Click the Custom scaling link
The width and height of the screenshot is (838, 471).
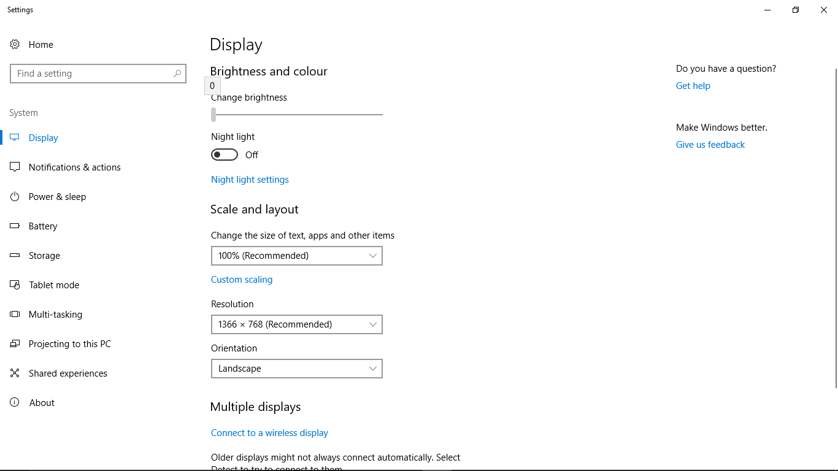(242, 279)
